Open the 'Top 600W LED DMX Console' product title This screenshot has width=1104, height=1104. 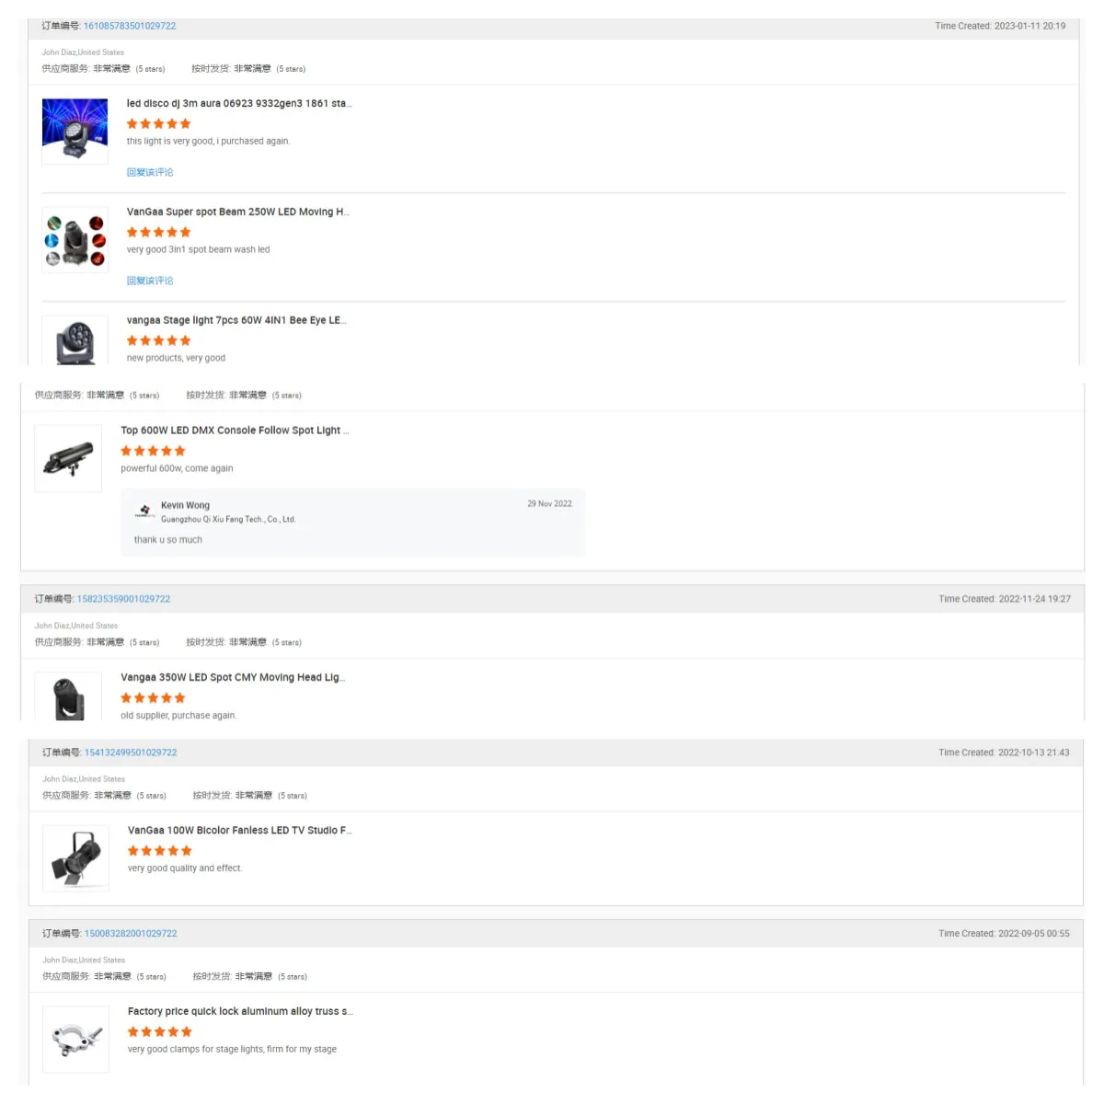pos(235,431)
